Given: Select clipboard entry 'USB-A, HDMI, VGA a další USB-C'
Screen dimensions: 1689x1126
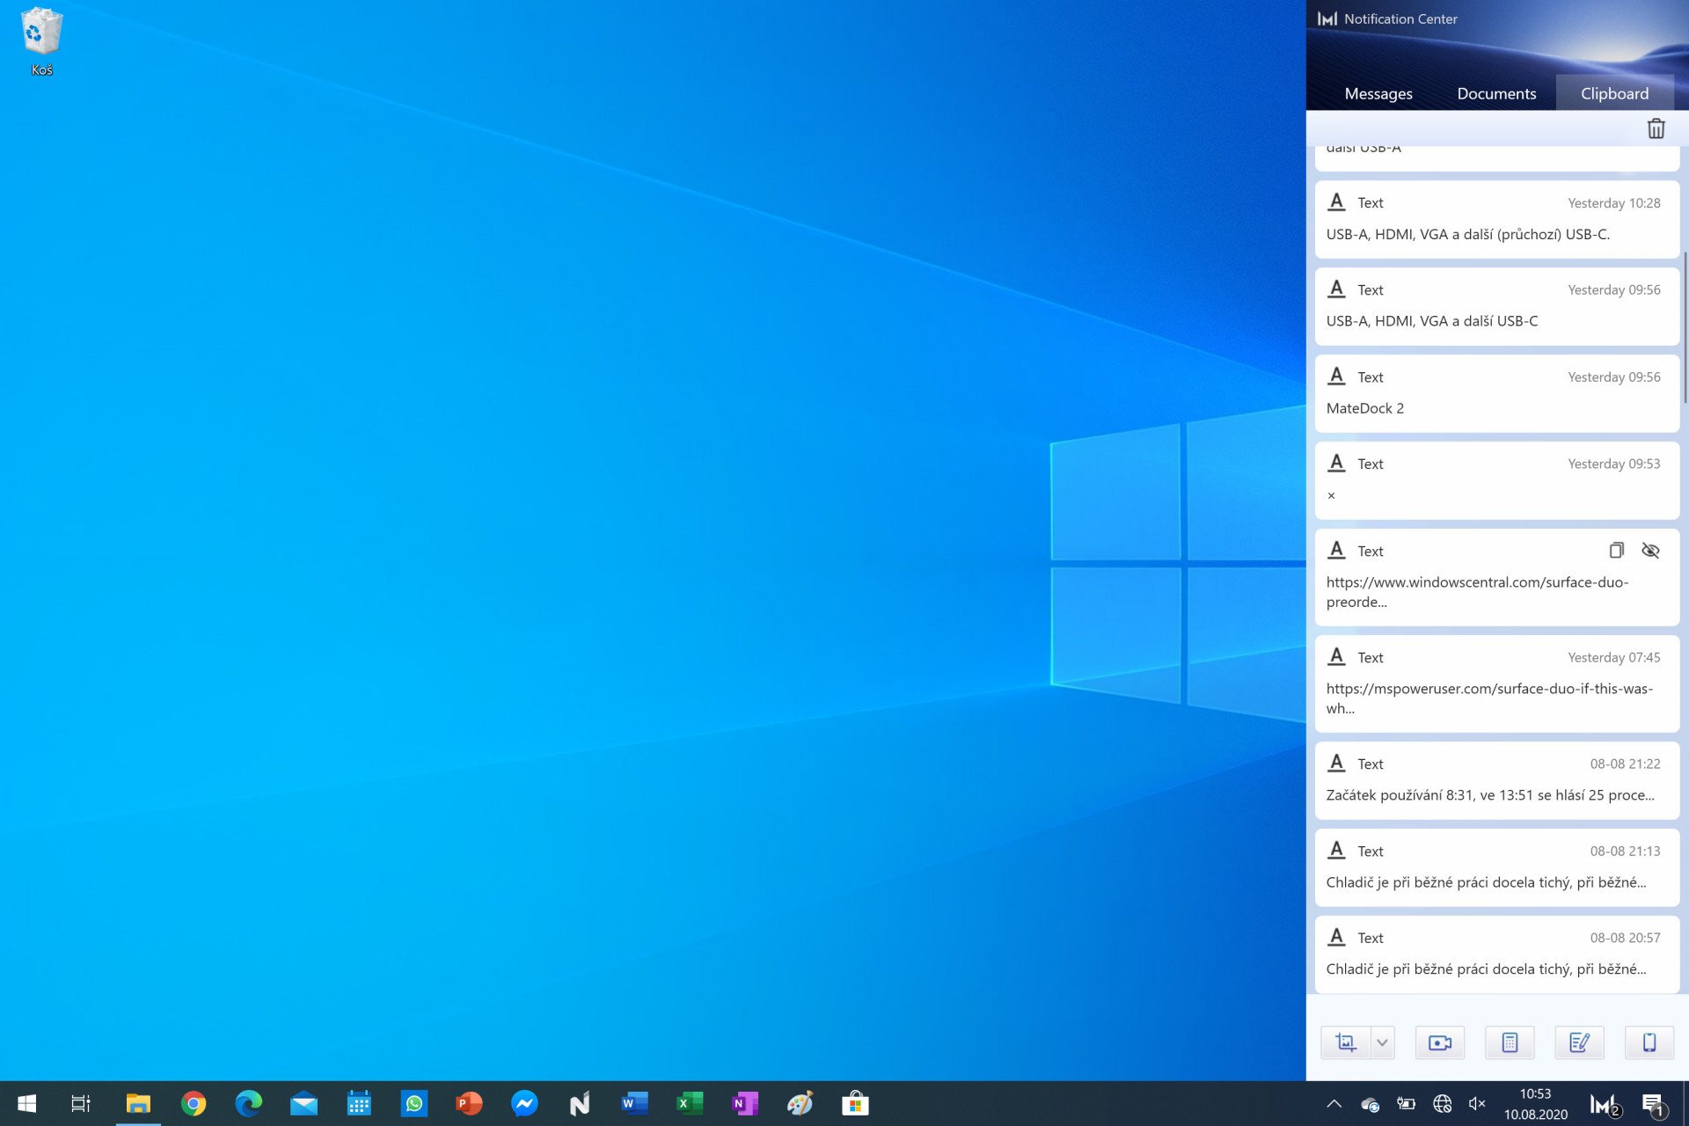Looking at the screenshot, I should 1497,306.
